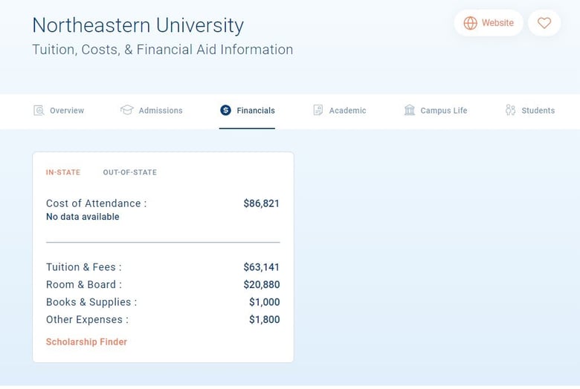
Task: Open the Campus Life tab
Action: pos(444,111)
